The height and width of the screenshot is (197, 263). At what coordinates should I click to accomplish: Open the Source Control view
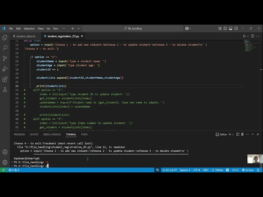pyautogui.click(x=5, y=58)
